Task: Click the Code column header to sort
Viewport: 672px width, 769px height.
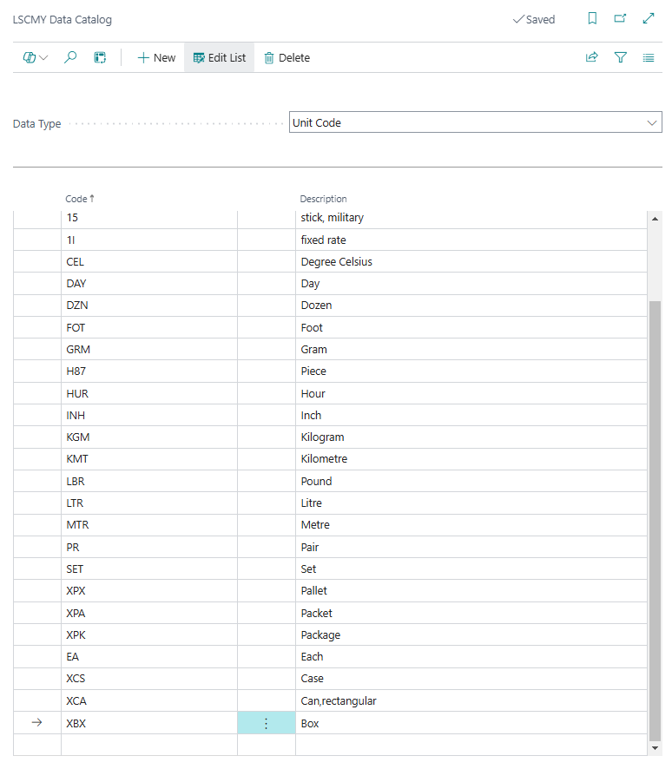Action: (x=79, y=199)
